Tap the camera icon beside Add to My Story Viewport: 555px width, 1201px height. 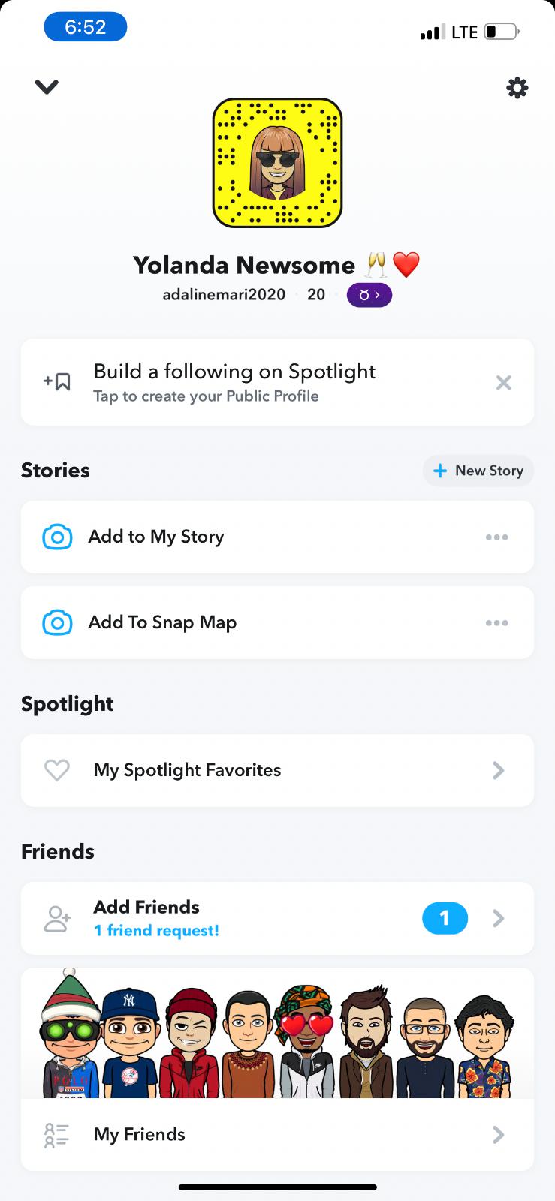(58, 537)
